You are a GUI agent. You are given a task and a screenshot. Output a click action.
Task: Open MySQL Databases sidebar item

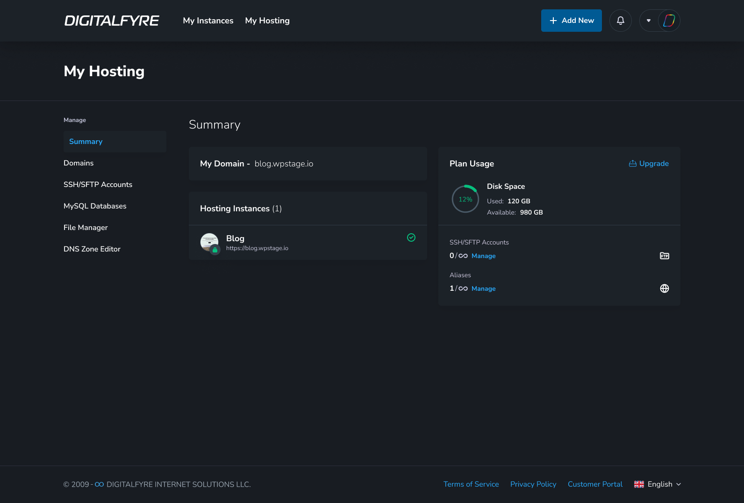95,206
